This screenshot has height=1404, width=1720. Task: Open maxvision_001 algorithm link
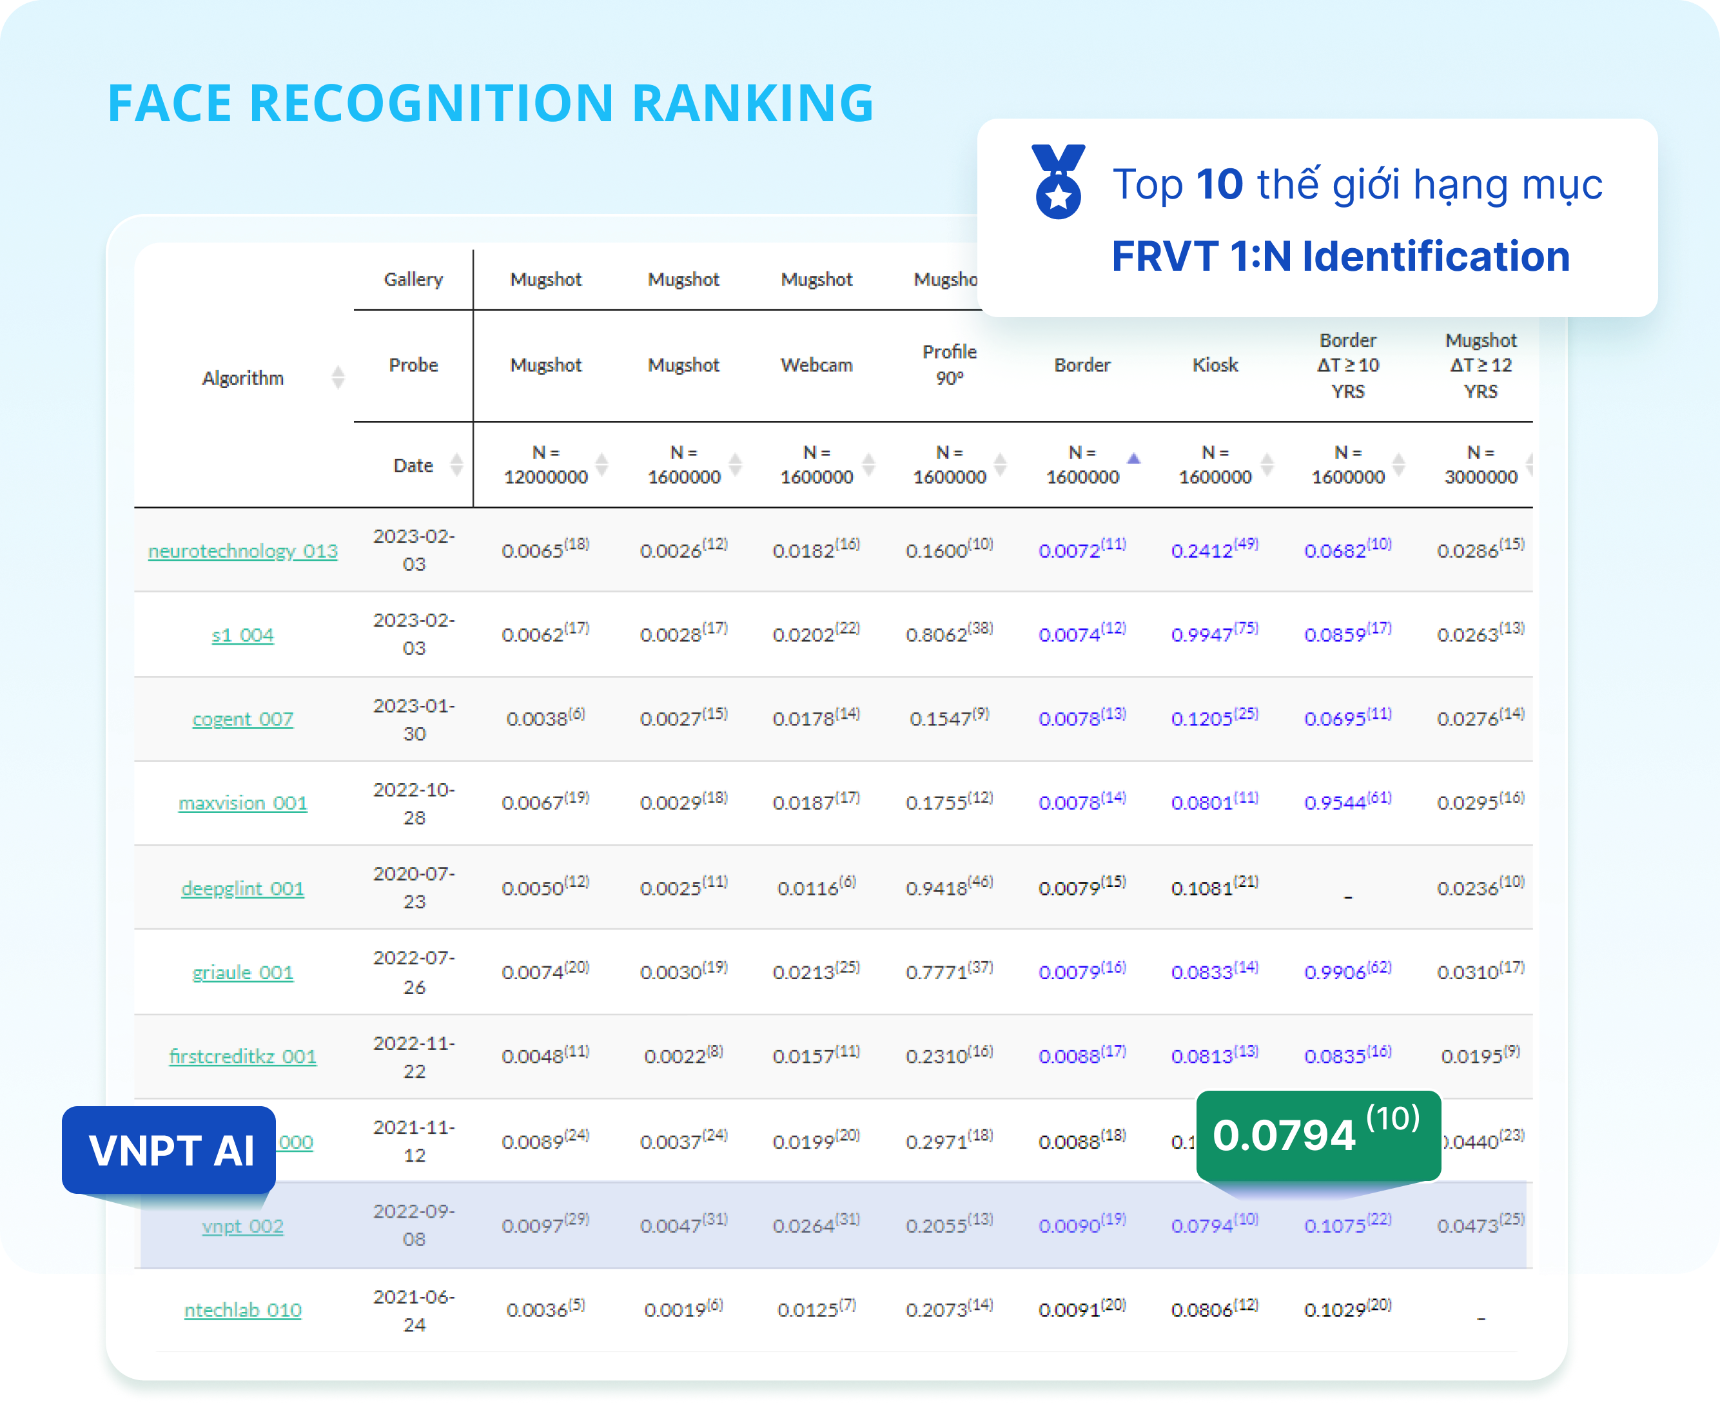[x=242, y=803]
